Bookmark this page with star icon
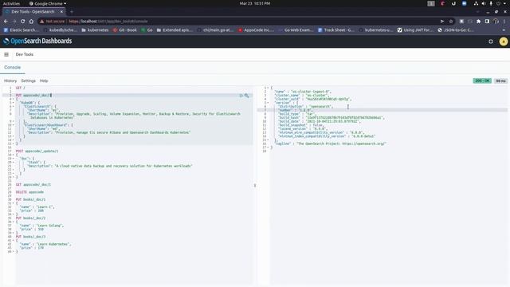The image size is (510, 287). click(451, 22)
